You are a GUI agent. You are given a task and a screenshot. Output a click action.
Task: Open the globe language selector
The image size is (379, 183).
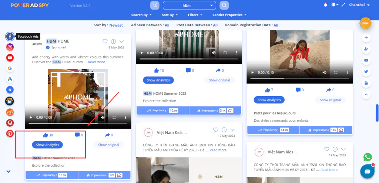click(335, 4)
